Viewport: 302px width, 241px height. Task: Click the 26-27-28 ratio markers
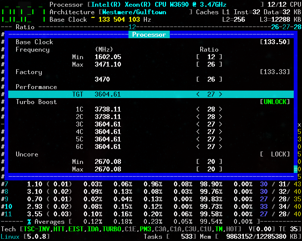(x=286, y=27)
